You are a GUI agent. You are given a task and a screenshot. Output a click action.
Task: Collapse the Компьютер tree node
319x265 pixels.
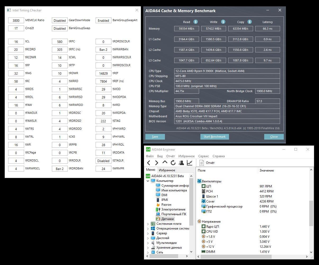[x=148, y=181]
